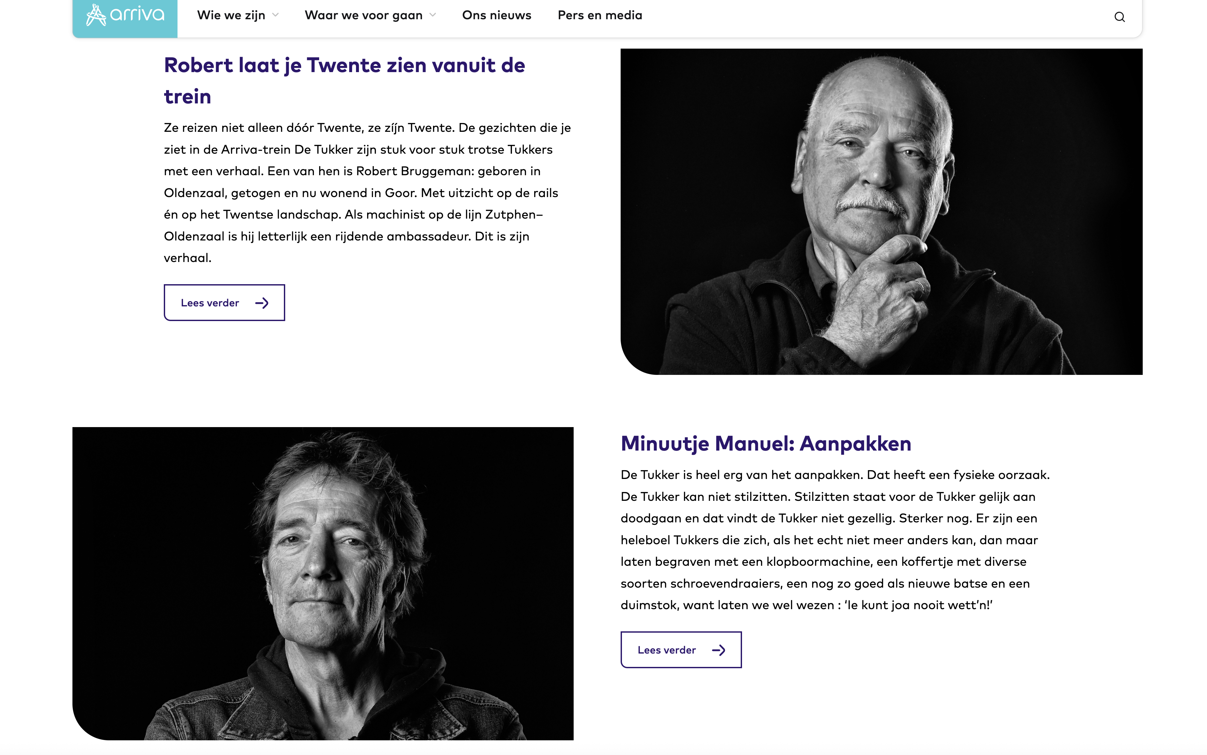Expand the chevron next to Waar we voor gaan
The width and height of the screenshot is (1207, 755).
432,15
